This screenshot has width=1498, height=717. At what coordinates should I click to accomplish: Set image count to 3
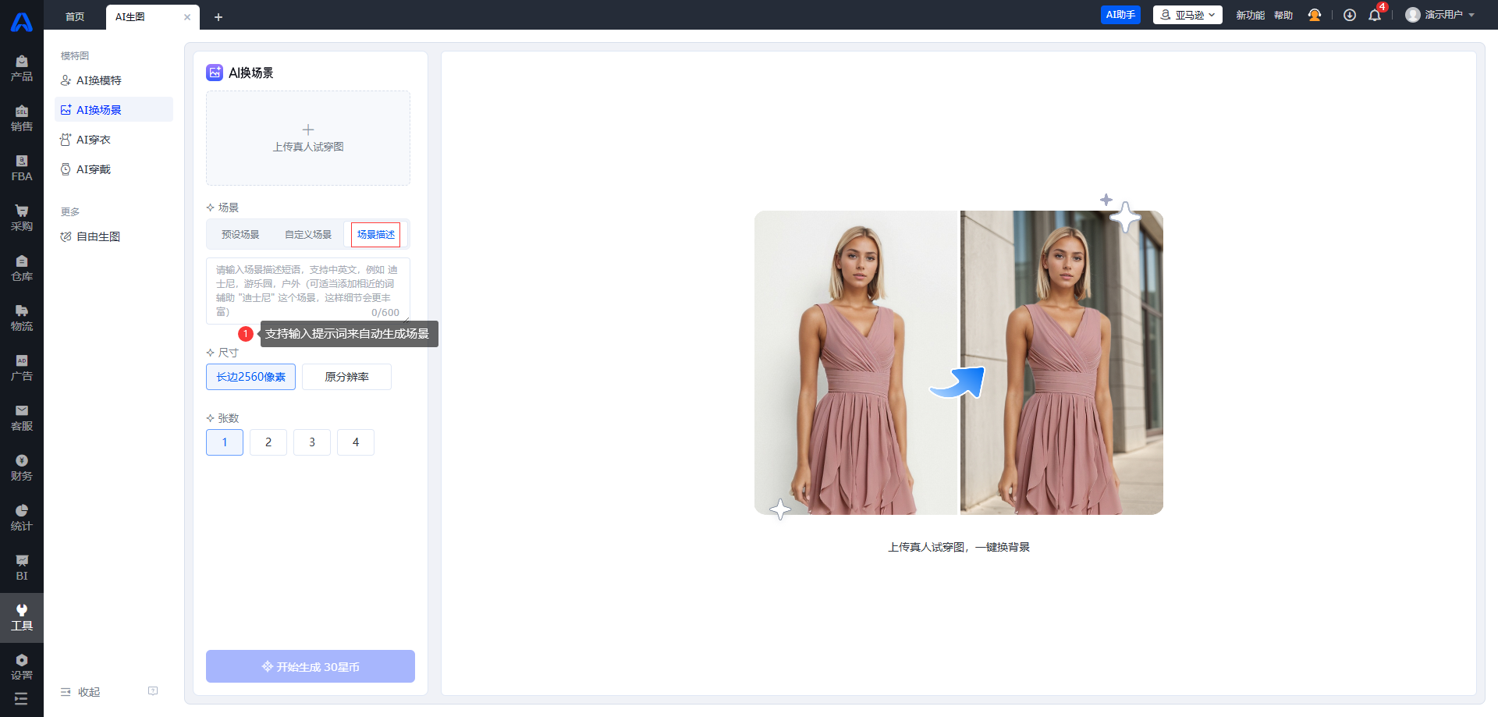[312, 442]
